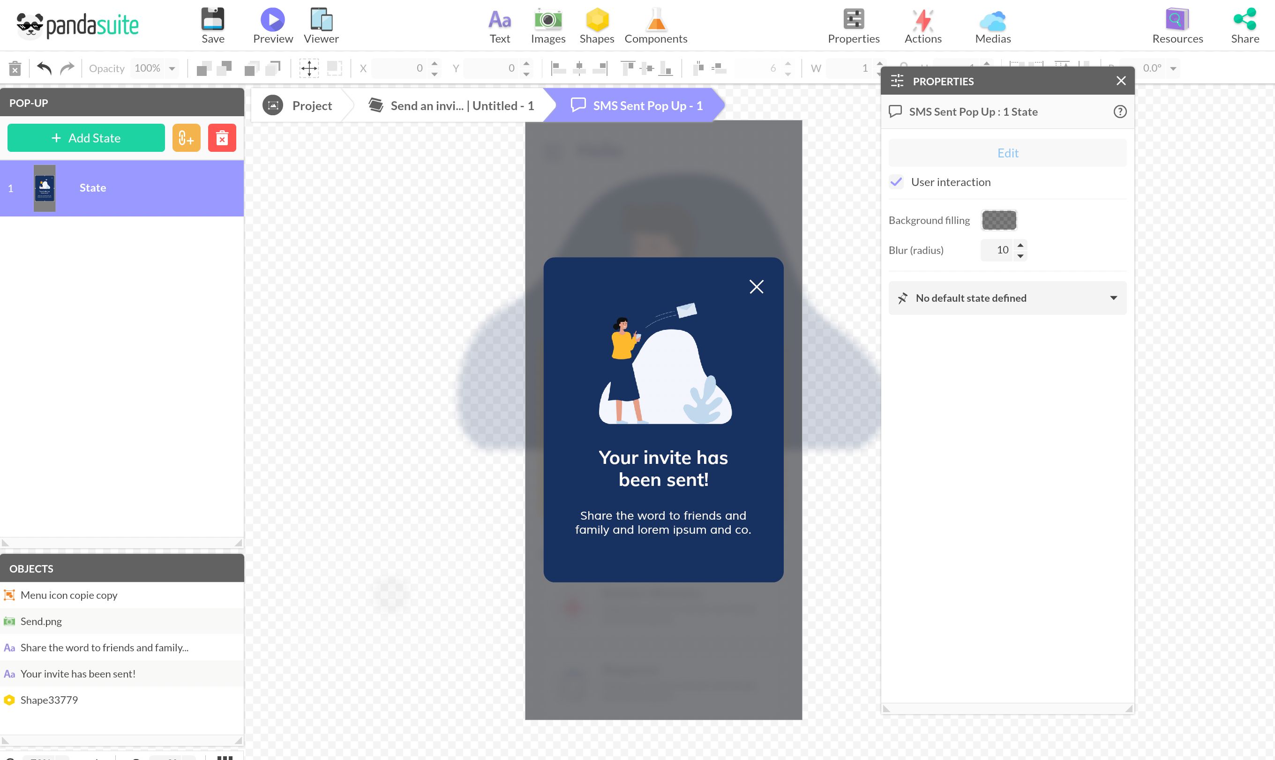Click the Add State button
The width and height of the screenshot is (1275, 760).
pyautogui.click(x=86, y=137)
